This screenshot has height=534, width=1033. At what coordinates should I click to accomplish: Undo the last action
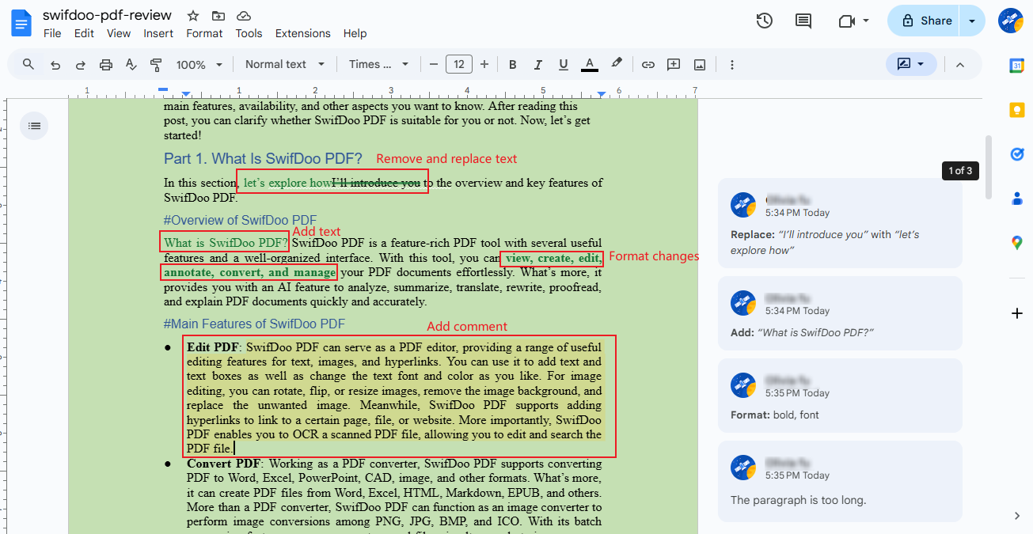(x=55, y=65)
